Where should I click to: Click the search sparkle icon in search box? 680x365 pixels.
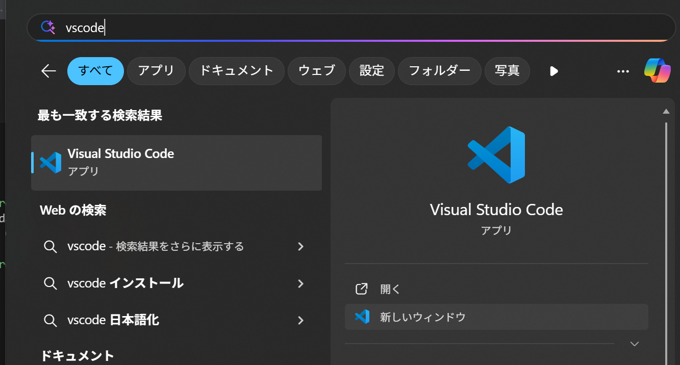click(x=48, y=28)
